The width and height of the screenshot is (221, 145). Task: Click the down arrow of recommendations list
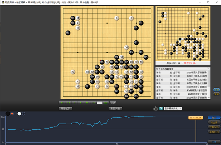[x=209, y=97]
